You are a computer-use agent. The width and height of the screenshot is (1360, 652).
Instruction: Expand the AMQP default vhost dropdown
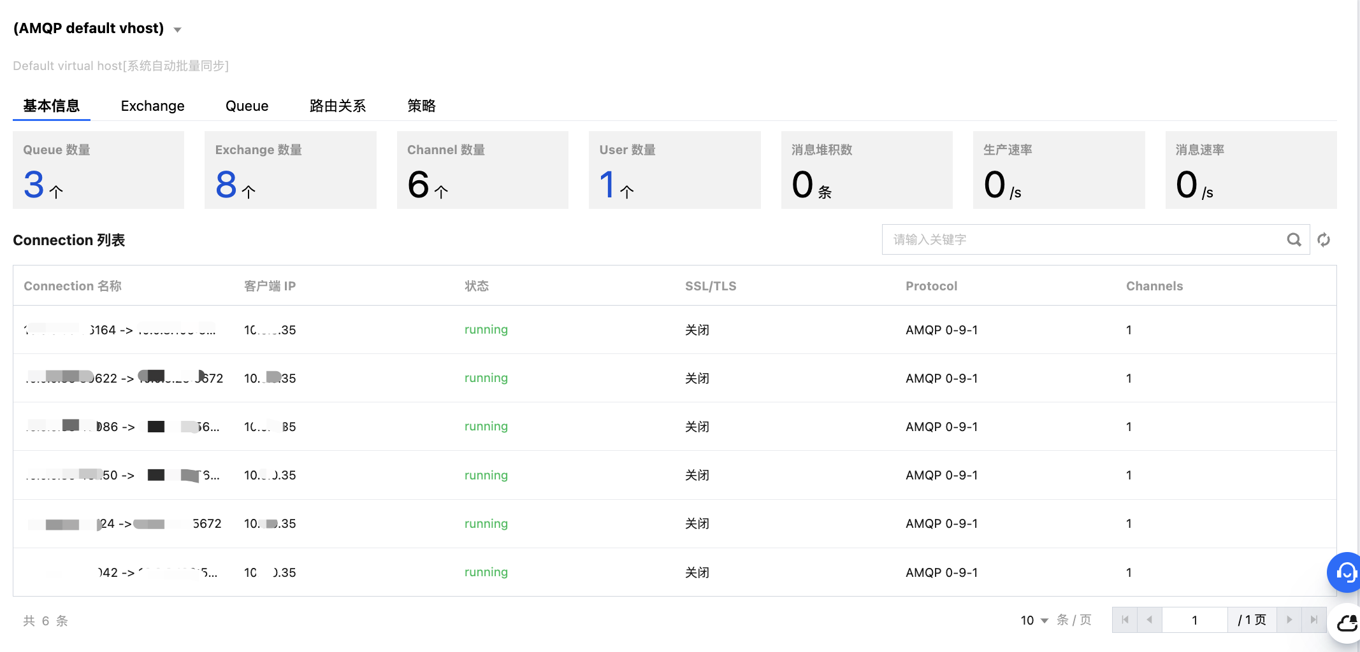(x=177, y=29)
